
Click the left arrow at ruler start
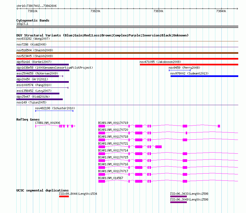pos(17,9)
